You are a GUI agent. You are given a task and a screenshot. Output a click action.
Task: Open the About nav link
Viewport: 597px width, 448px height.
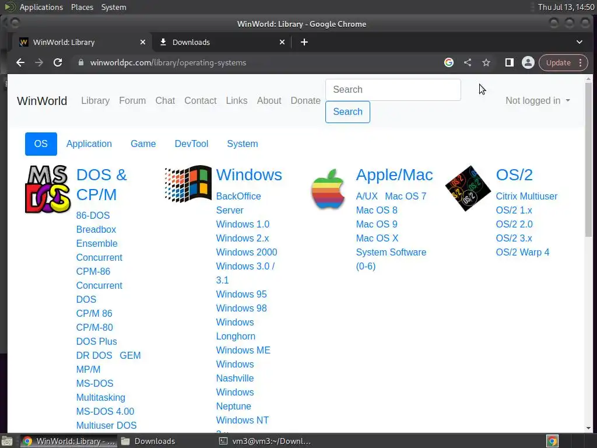coord(269,100)
